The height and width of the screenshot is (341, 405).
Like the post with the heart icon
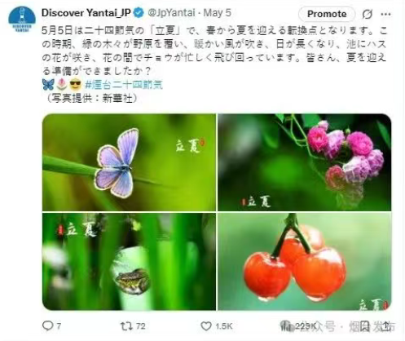206,325
